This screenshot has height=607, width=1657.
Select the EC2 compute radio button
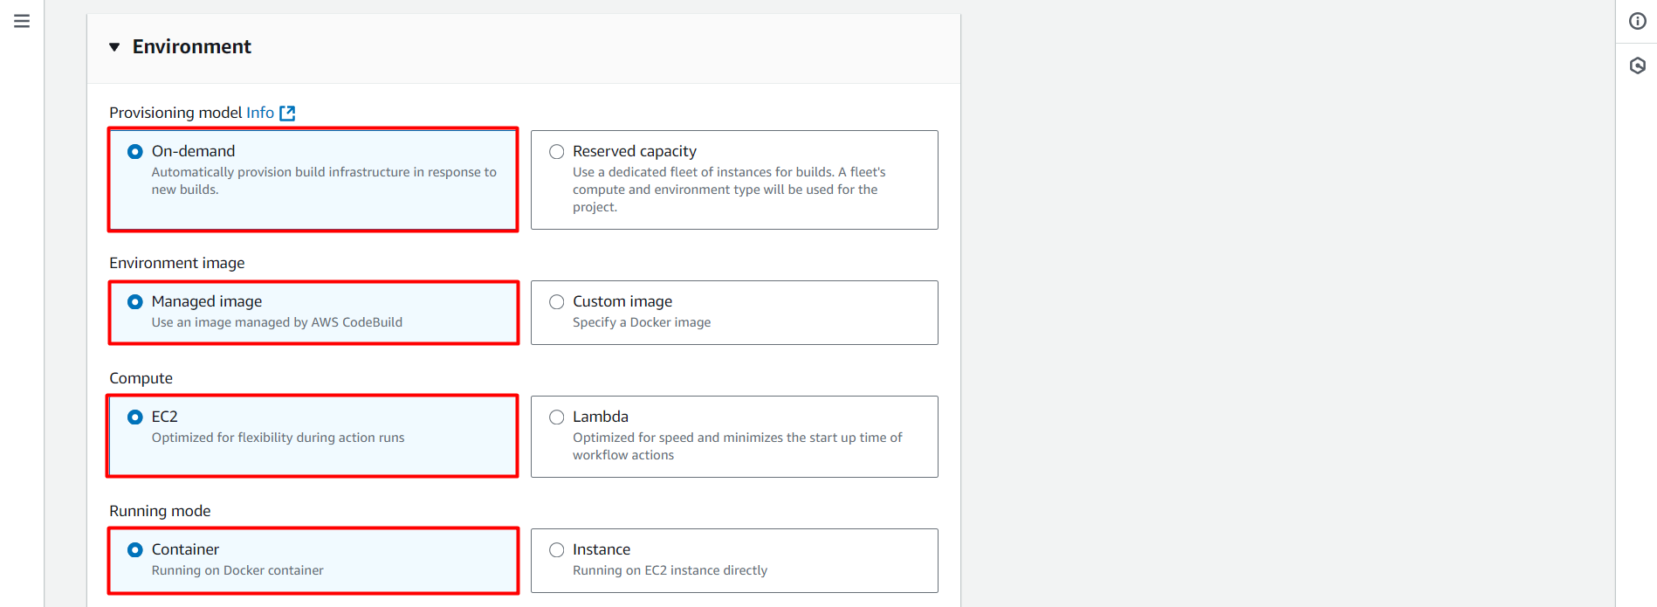[x=134, y=417]
